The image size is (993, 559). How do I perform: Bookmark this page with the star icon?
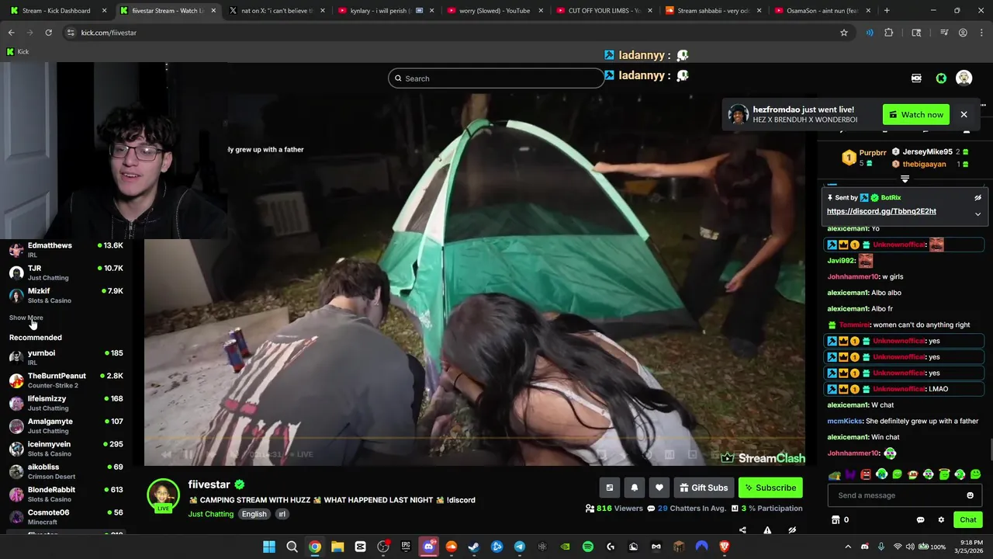[844, 33]
